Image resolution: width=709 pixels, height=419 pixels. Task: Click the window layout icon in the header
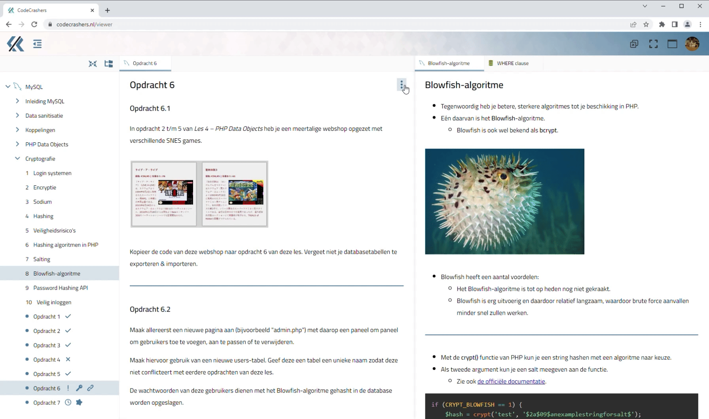672,44
